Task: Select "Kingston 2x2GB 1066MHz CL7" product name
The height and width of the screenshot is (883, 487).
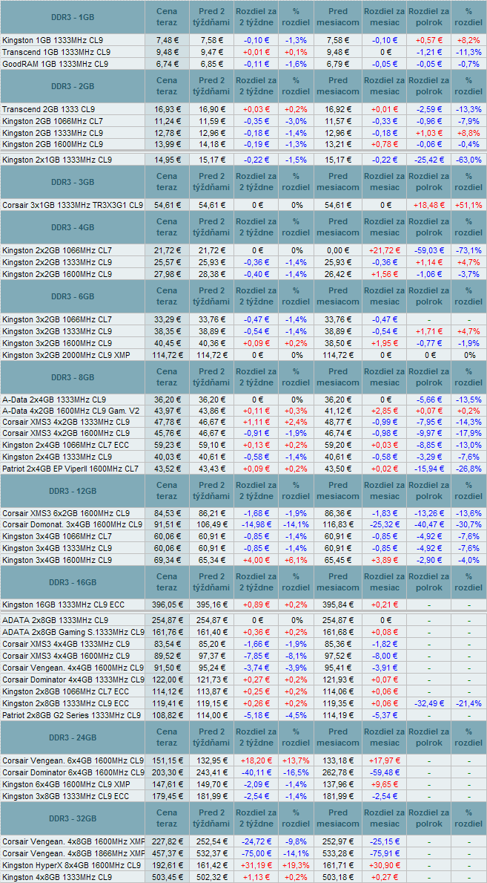Action: (57, 250)
